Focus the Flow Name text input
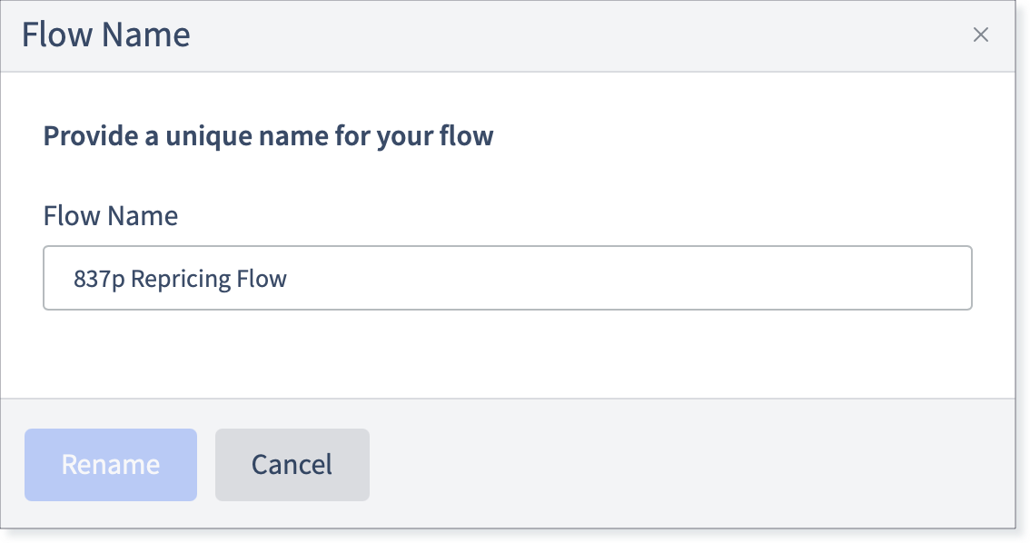 click(507, 278)
